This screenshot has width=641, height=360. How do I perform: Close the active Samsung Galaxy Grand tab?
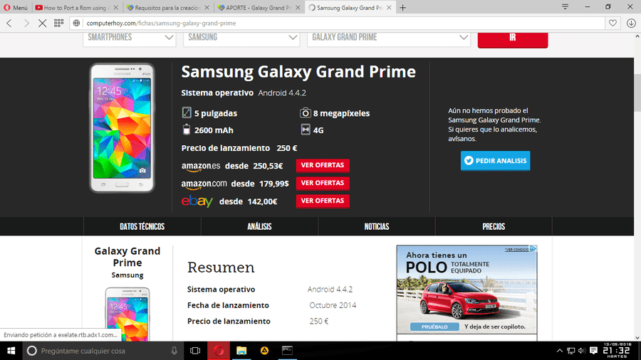[x=389, y=8]
